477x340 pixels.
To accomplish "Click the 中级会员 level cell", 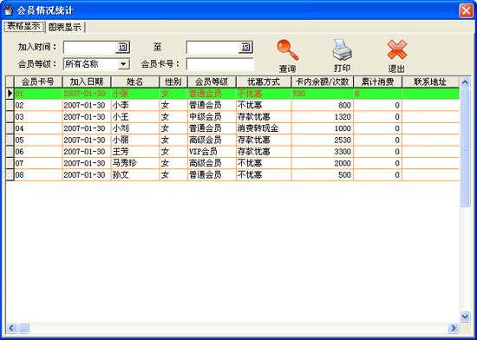I will click(x=212, y=117).
